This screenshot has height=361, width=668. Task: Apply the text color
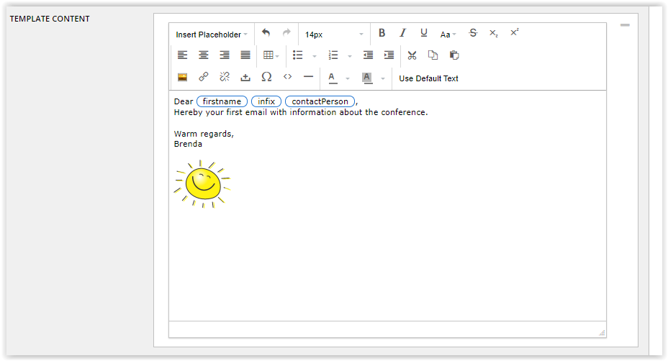pyautogui.click(x=333, y=78)
